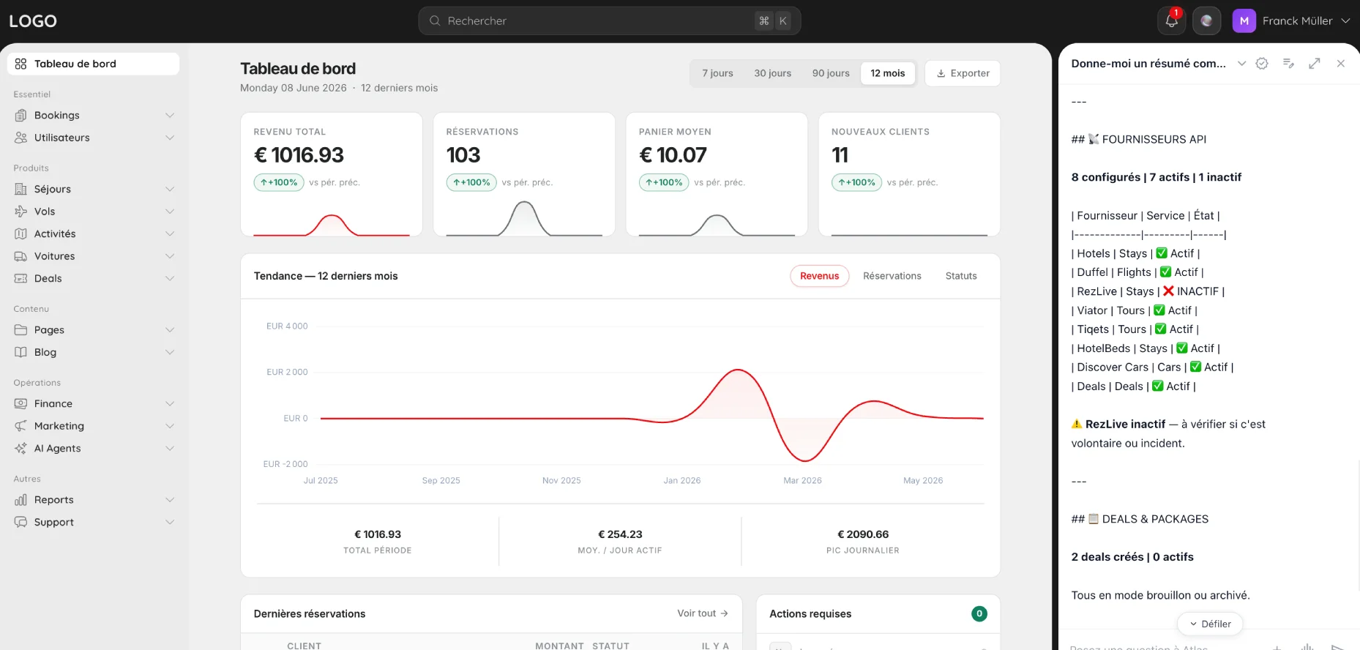Click the green Actions requises count badge
Viewport: 1360px width, 650px height.
[979, 613]
